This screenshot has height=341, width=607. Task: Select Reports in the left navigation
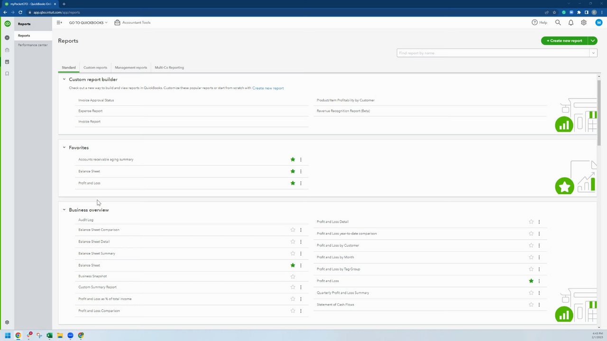point(33,36)
